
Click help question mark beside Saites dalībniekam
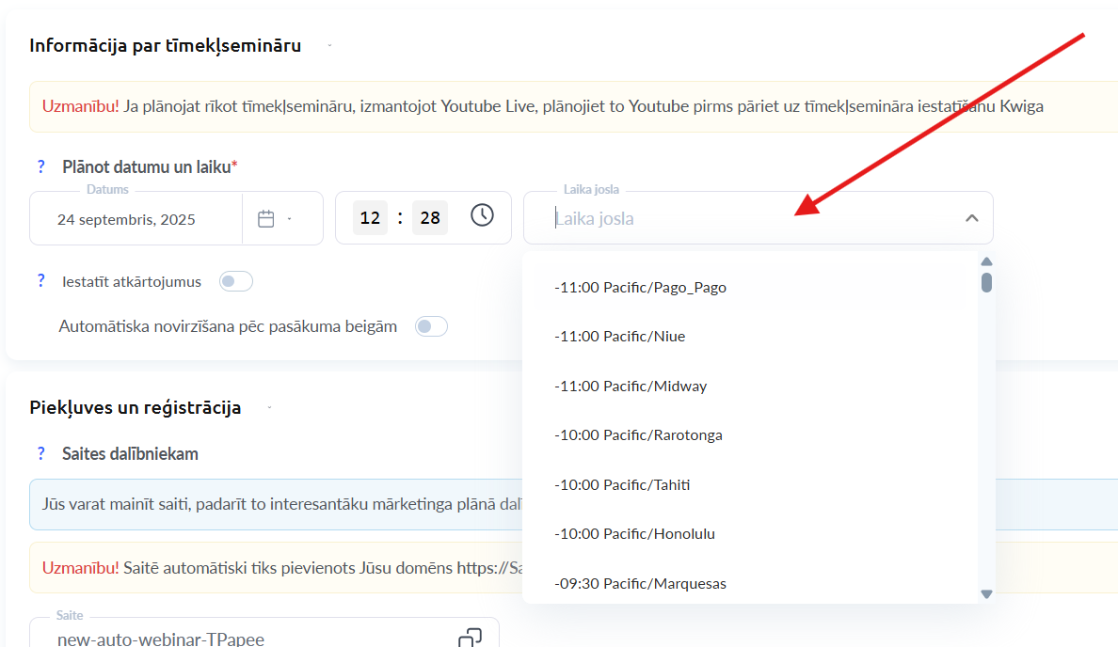(41, 453)
